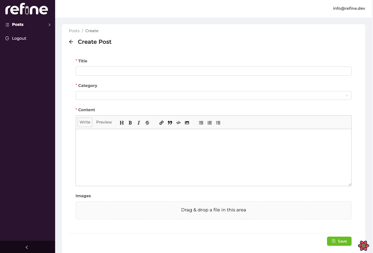Apply strikethrough formatting in editor

147,123
